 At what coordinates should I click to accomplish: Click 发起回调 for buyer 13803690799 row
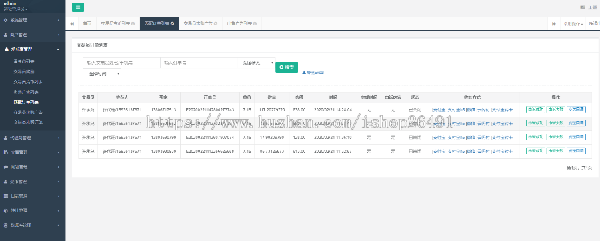point(576,137)
